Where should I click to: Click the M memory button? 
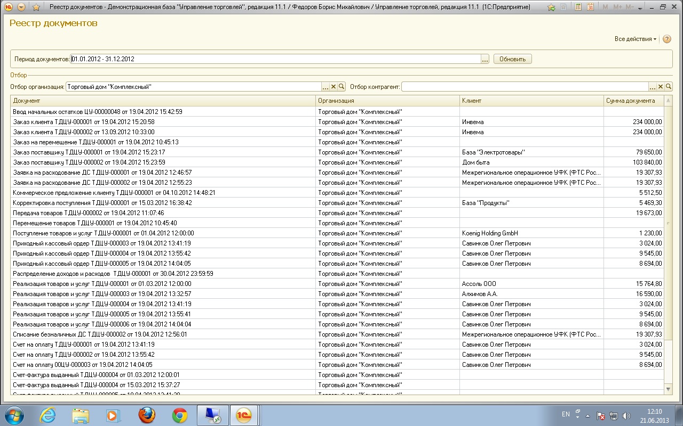[605, 7]
